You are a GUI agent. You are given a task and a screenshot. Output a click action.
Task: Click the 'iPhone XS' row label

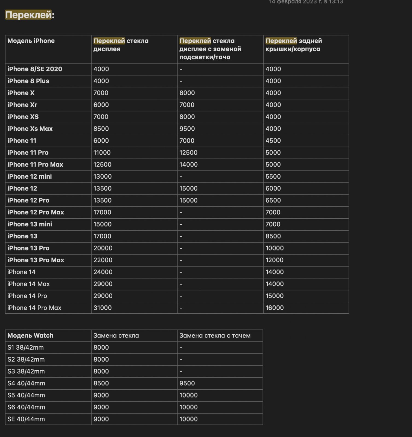click(x=23, y=117)
